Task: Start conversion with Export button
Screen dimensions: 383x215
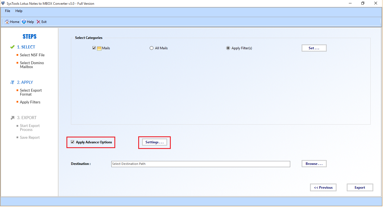Action: pos(360,188)
